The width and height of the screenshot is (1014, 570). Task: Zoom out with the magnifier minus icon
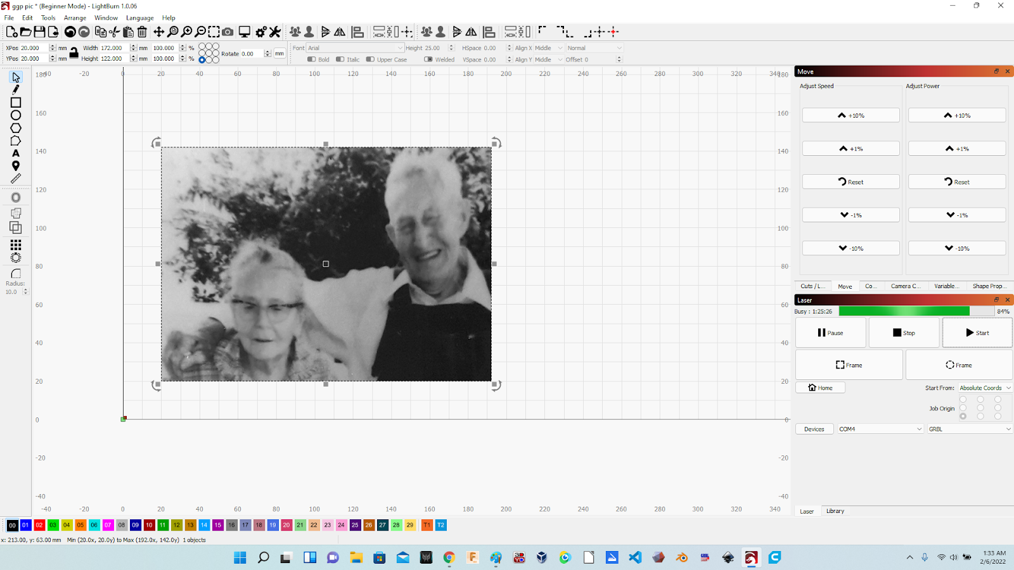pos(200,32)
